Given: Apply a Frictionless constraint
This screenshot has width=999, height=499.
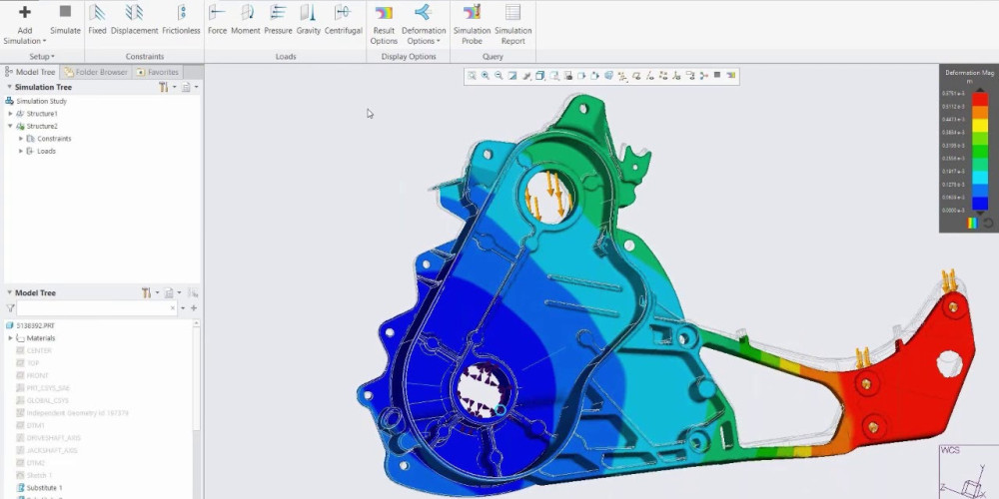Looking at the screenshot, I should [x=181, y=20].
